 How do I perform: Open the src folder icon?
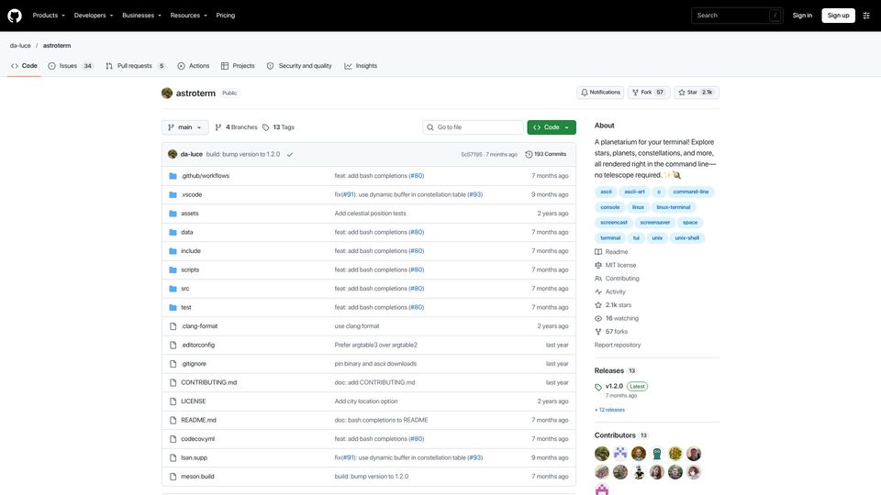click(x=173, y=289)
